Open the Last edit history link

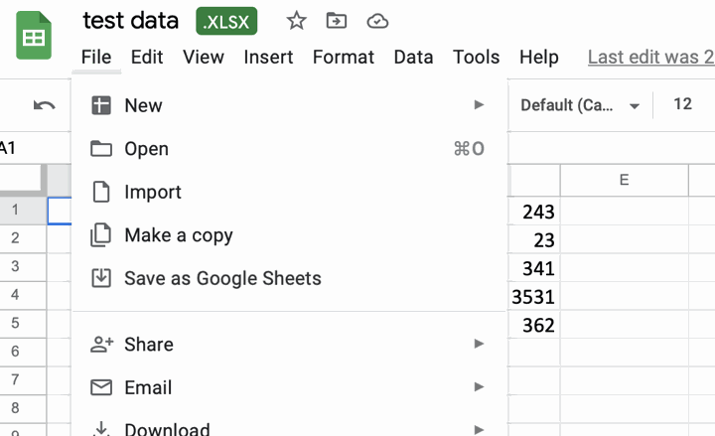click(651, 57)
